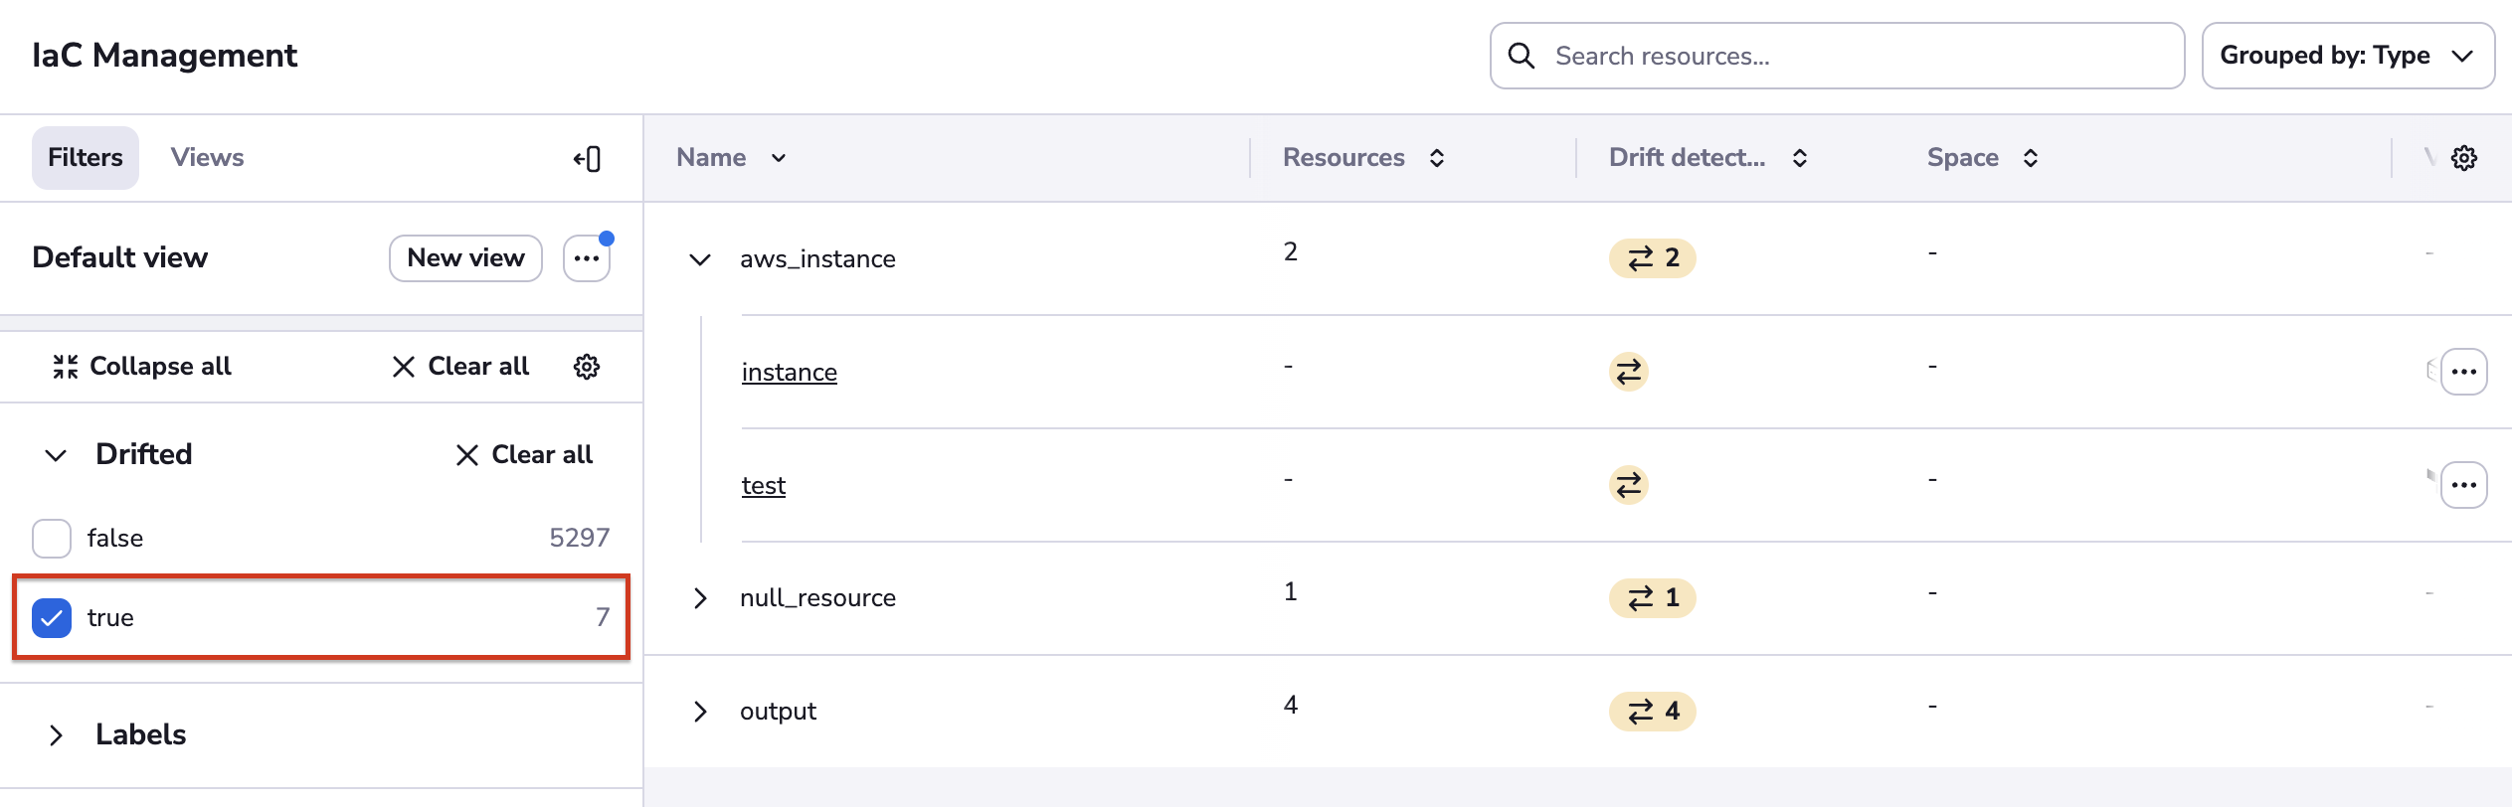Collapse the aws_instance group

(x=700, y=259)
